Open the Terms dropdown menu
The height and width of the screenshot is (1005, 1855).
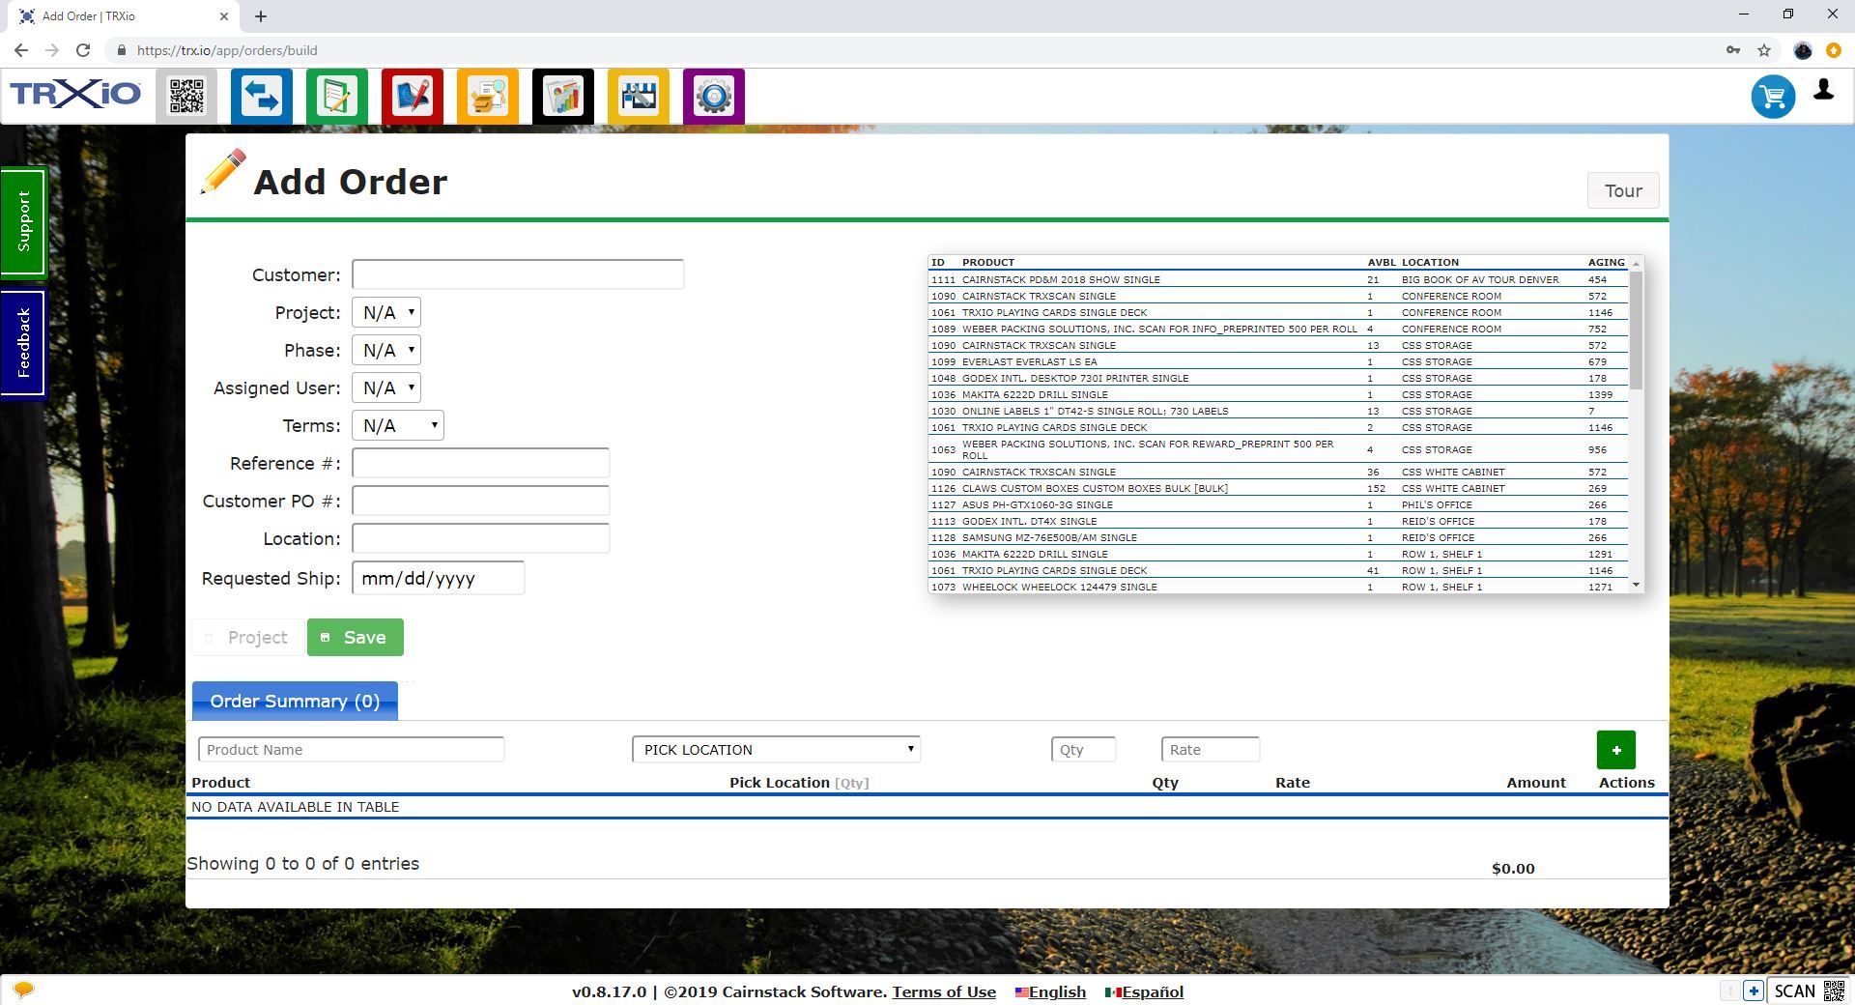tap(397, 425)
